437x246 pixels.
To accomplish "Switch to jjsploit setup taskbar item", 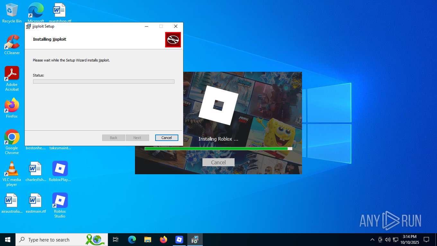I will 195,240.
